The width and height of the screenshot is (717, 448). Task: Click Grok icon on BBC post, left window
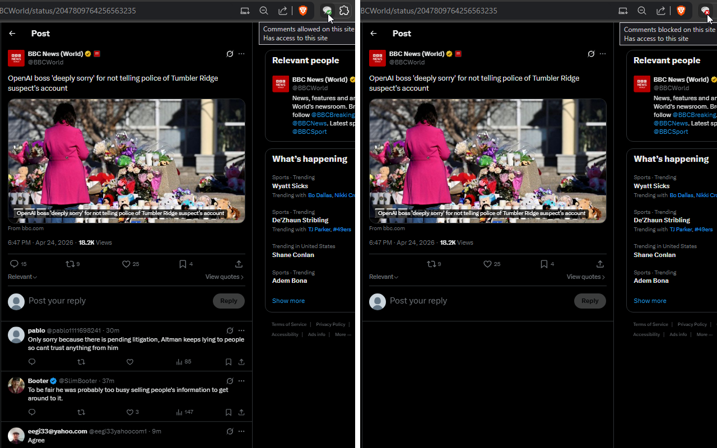click(x=230, y=54)
